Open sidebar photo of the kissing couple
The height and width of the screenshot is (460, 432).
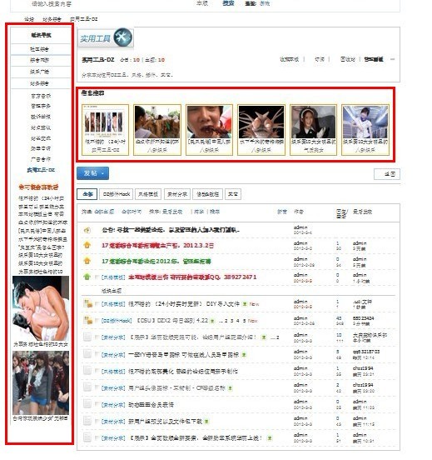pos(41,308)
